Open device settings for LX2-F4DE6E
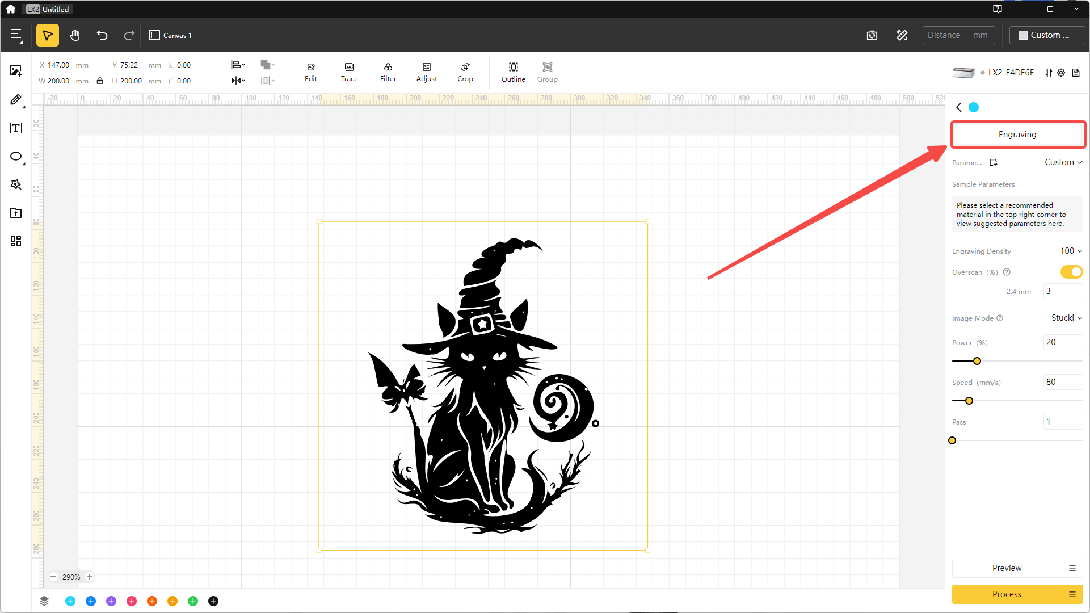 1061,73
